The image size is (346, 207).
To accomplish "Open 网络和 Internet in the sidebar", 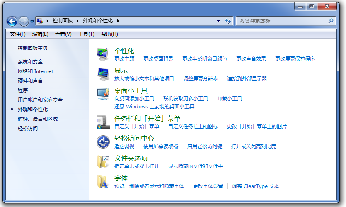I will coord(35,71).
